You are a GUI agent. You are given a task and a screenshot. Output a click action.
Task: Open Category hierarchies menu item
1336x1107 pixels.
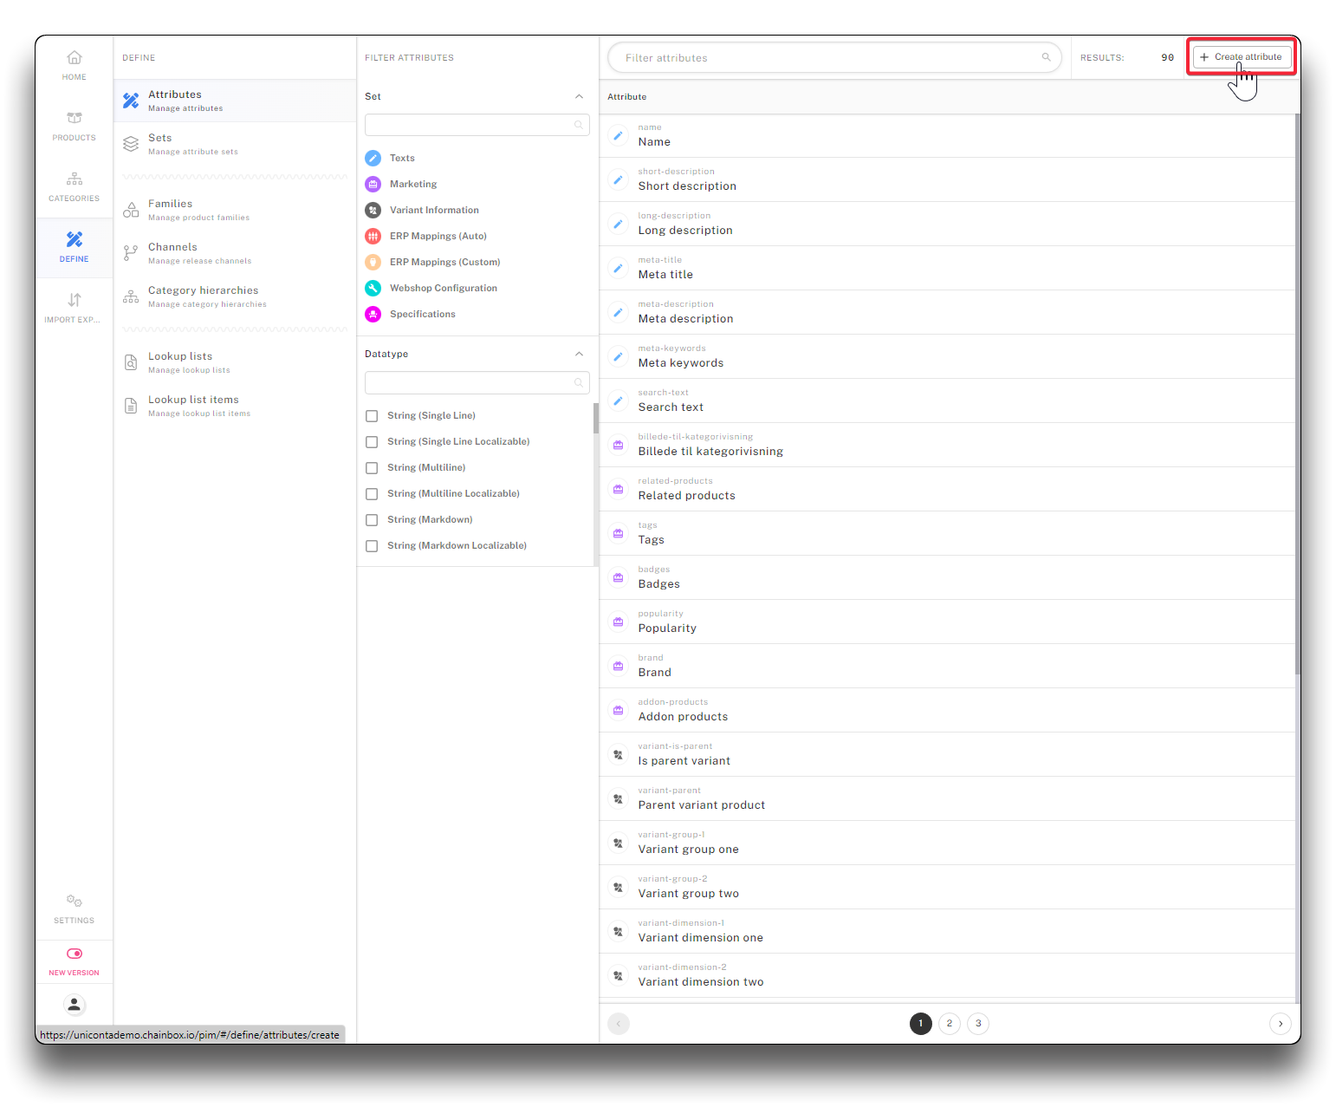[x=235, y=296]
